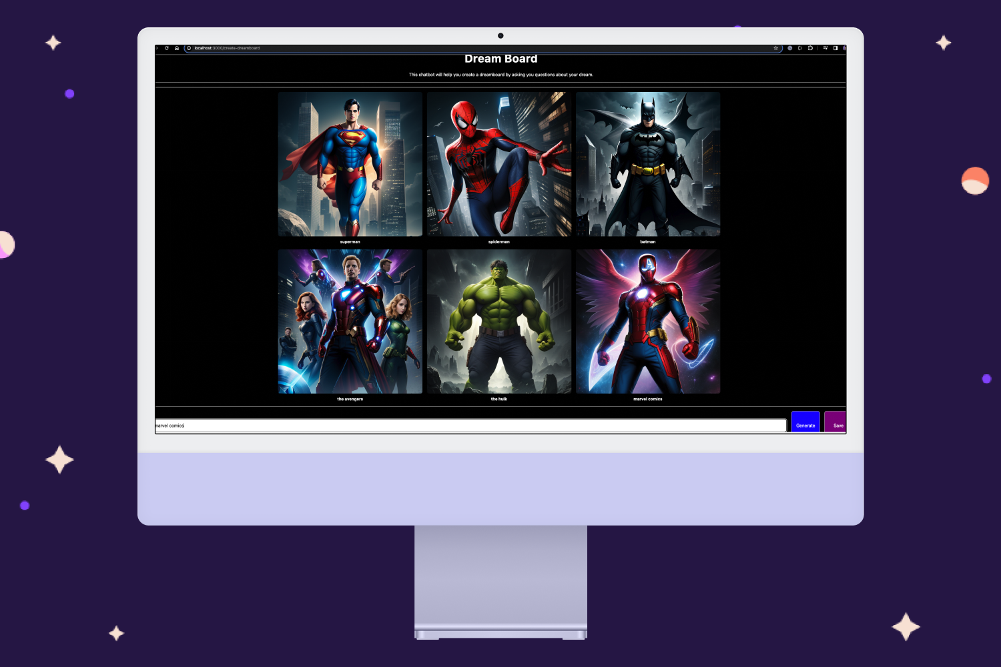The image size is (1001, 667).
Task: Click the 'spiderman' caption
Action: pos(499,241)
